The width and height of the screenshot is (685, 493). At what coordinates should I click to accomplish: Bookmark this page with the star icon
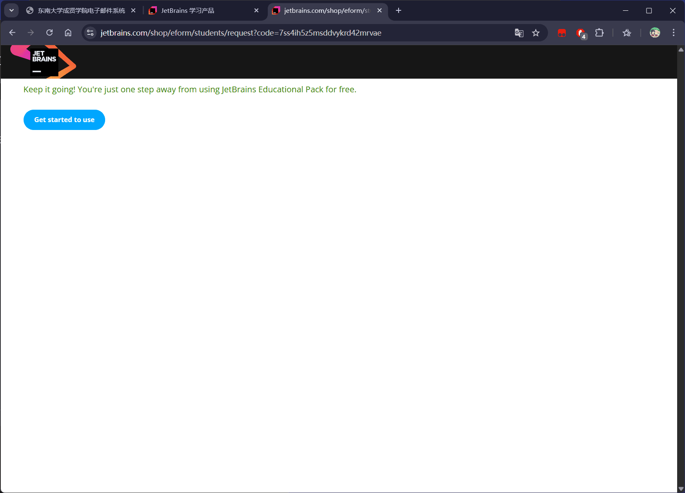tap(536, 33)
